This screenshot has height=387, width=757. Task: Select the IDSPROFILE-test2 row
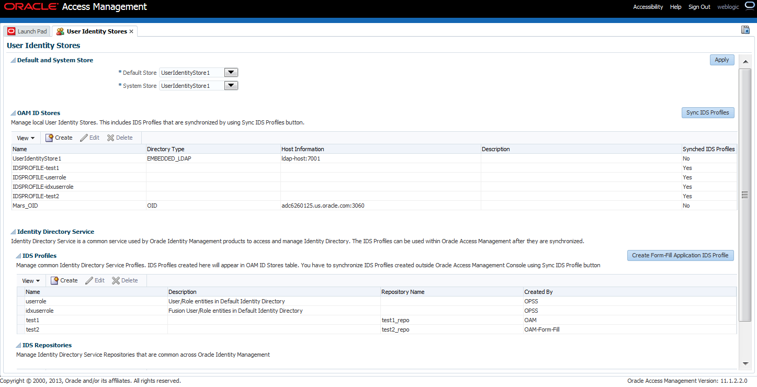click(374, 196)
